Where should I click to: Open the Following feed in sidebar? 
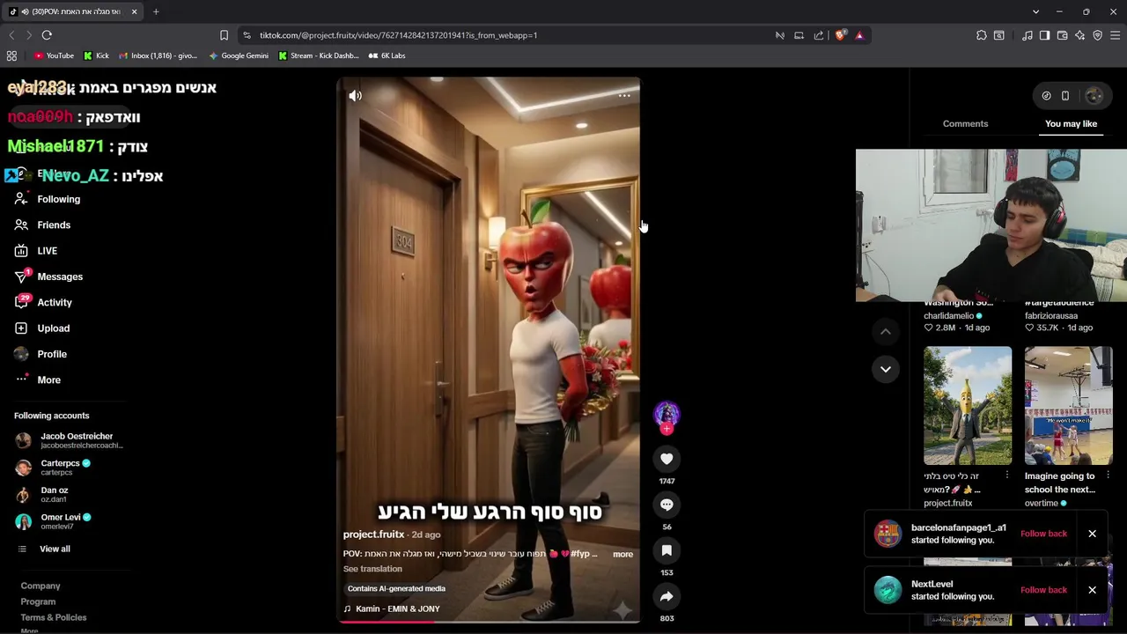[x=58, y=199]
